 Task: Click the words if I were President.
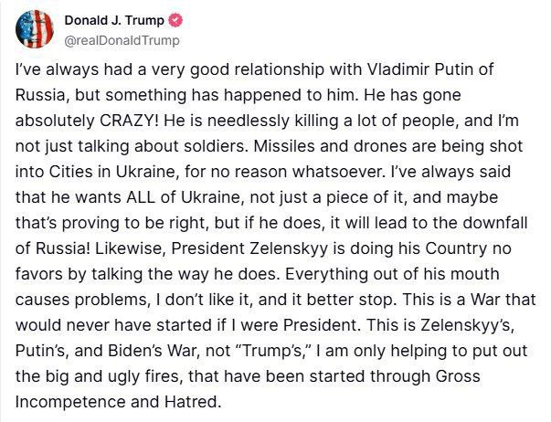pyautogui.click(x=288, y=325)
